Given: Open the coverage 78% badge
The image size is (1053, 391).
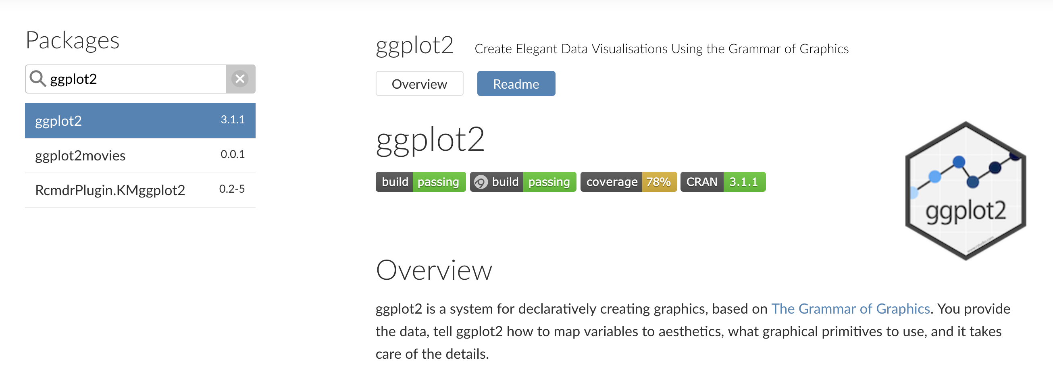Looking at the screenshot, I should (x=628, y=182).
